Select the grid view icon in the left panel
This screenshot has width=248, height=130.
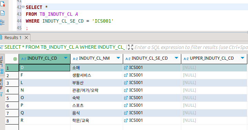point(1,71)
